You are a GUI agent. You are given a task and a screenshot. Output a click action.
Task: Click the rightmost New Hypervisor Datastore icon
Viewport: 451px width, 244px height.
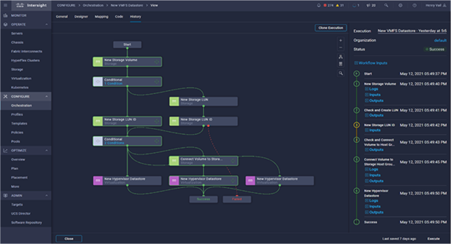(x=250, y=181)
